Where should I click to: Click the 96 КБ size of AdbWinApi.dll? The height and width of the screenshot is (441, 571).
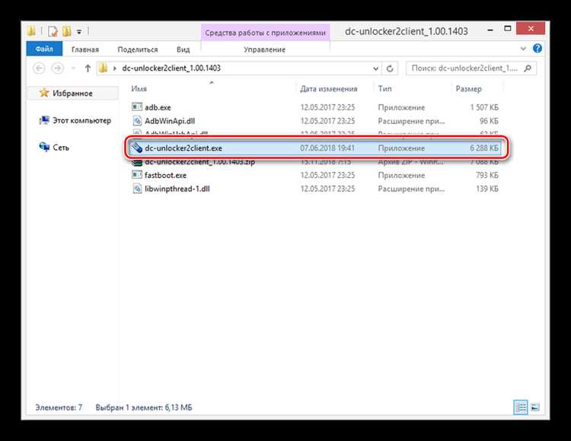tap(489, 121)
